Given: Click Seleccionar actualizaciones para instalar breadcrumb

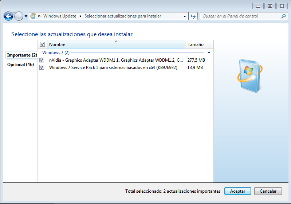Looking at the screenshot, I should (x=123, y=16).
